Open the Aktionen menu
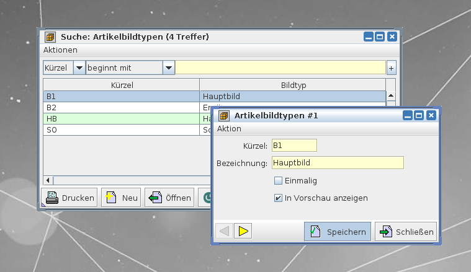 [60, 50]
